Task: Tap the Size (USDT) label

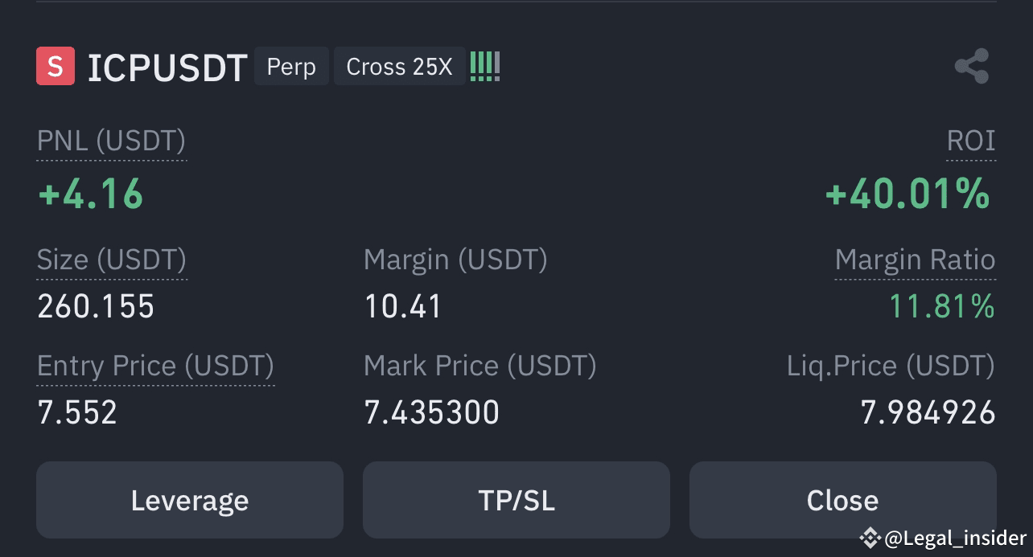Action: pyautogui.click(x=112, y=260)
